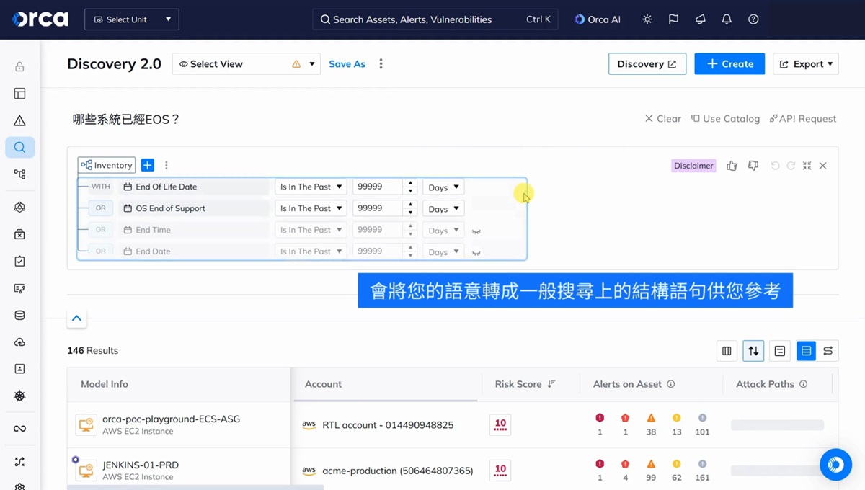Viewport: 865px width, 490px height.
Task: Open the Export dropdown
Action: pos(806,64)
